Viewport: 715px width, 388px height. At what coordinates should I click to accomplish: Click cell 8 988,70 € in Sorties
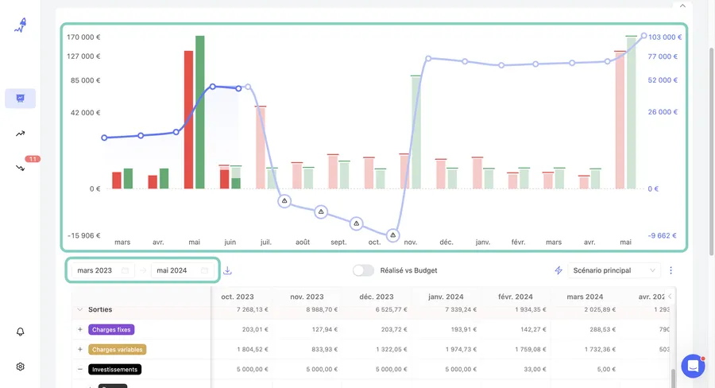[x=322, y=309]
